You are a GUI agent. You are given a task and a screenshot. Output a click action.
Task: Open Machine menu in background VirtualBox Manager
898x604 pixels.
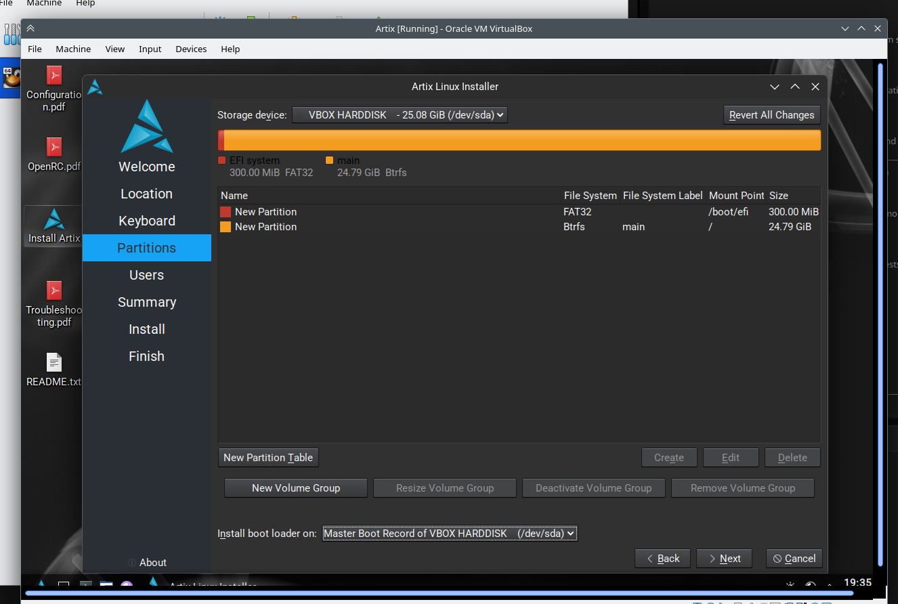[44, 3]
